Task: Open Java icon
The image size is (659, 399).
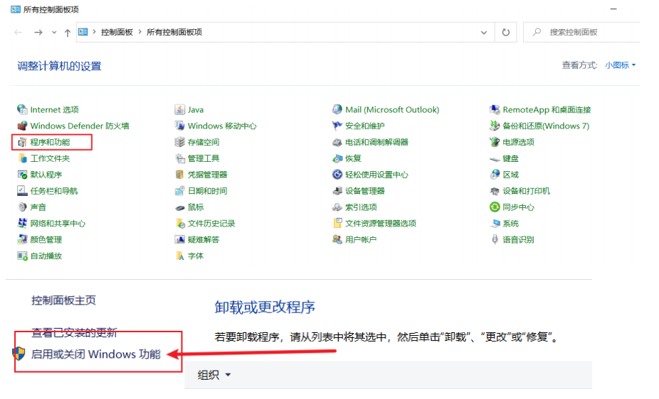Action: point(180,110)
